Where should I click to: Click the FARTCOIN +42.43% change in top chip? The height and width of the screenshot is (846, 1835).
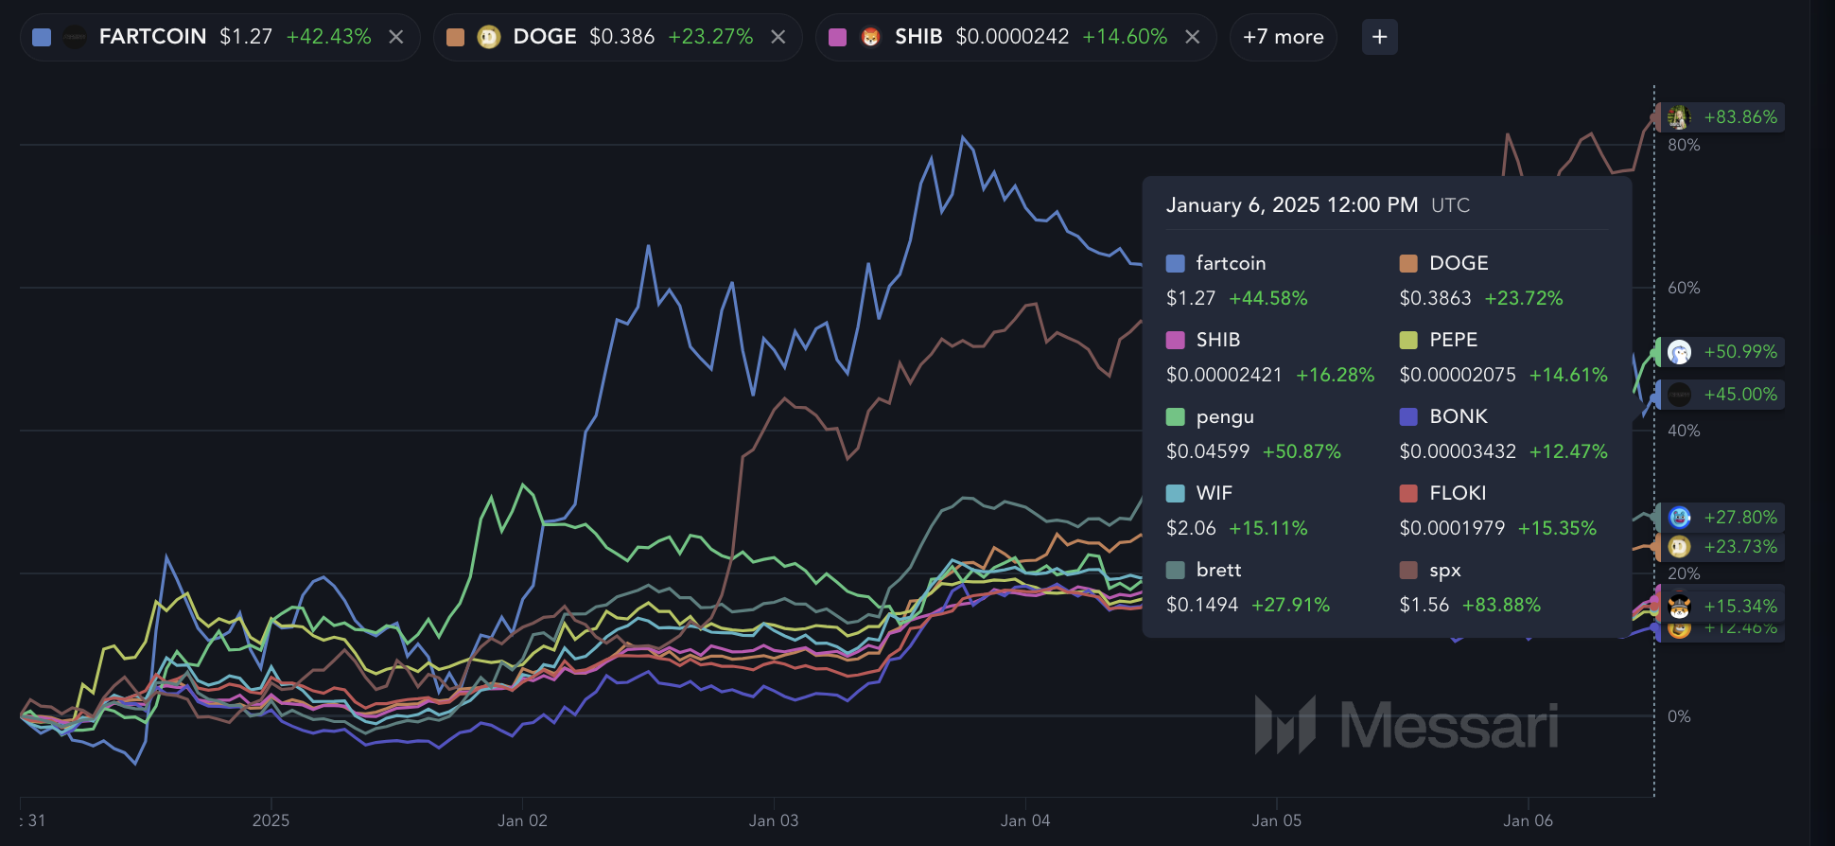coord(329,37)
